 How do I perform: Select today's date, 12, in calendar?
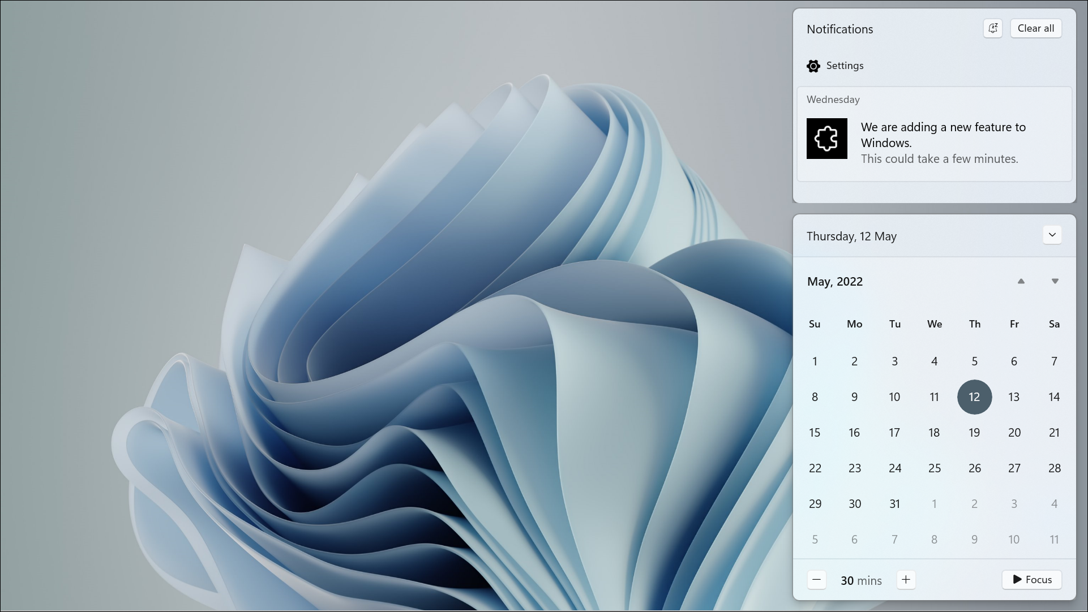click(x=974, y=397)
